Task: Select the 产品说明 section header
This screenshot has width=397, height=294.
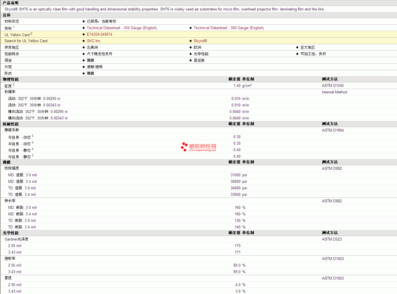Action: tap(10, 3)
